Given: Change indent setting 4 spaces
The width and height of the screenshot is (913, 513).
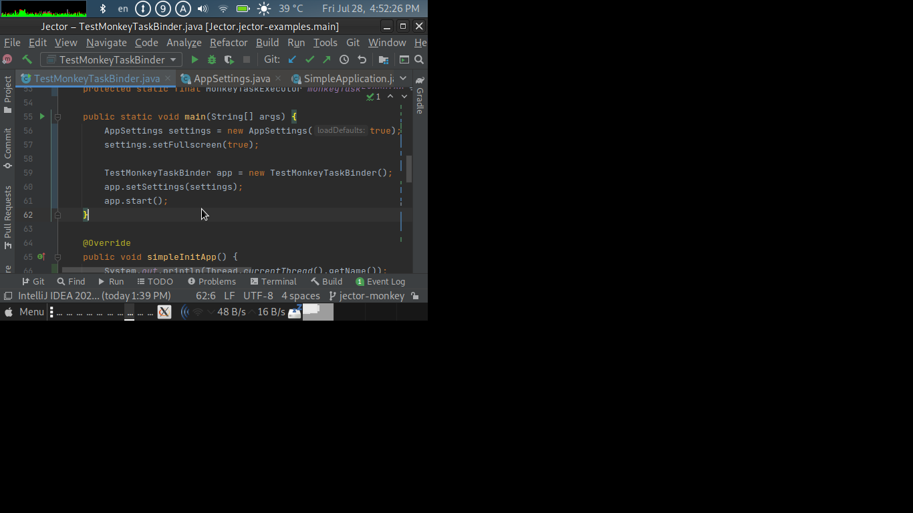Looking at the screenshot, I should pos(301,296).
